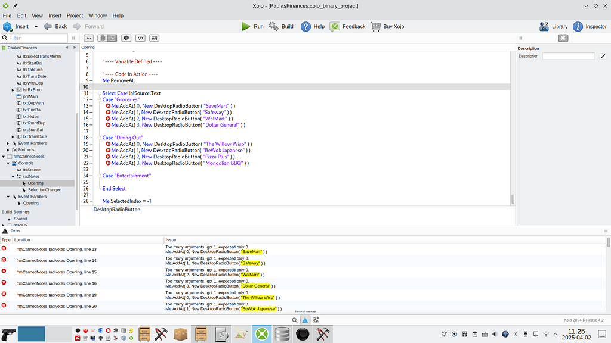Collapse the lower Event Handlers node
Viewport: 611px width, 343px height.
(x=8, y=197)
